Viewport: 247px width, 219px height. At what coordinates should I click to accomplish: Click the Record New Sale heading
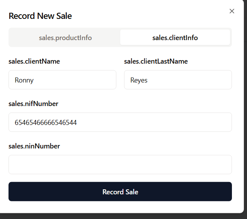click(40, 16)
